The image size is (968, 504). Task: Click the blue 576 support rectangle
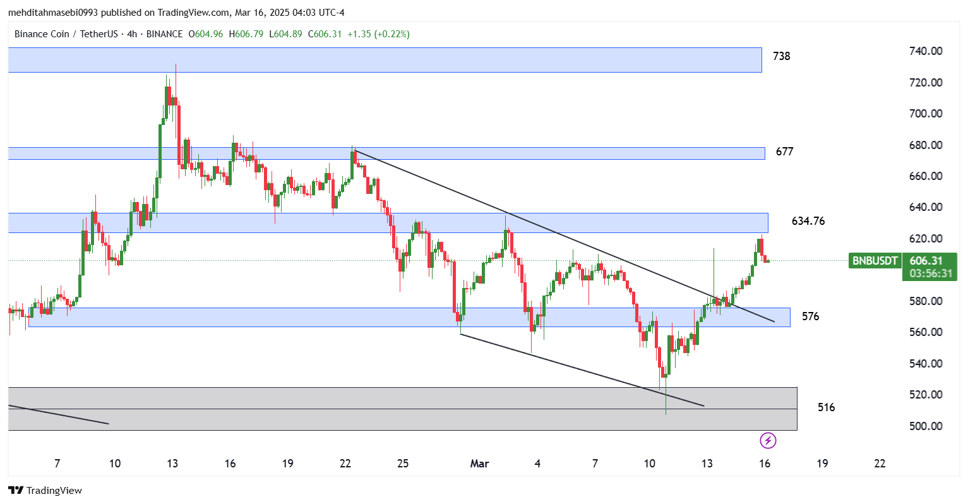(x=409, y=318)
